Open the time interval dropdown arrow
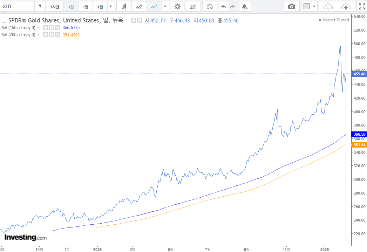The width and height of the screenshot is (367, 252). tap(111, 6)
